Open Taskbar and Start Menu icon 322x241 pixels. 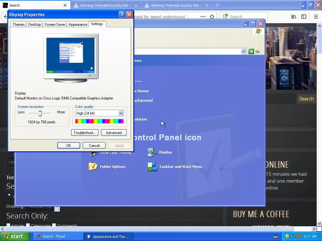(x=152, y=167)
